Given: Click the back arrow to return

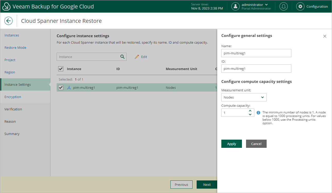Looking at the screenshot, I should (8, 21).
